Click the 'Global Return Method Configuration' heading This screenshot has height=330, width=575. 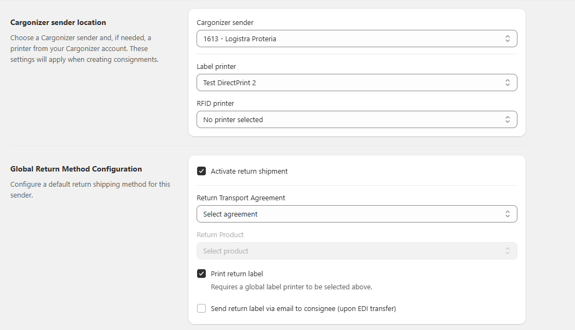pos(76,169)
